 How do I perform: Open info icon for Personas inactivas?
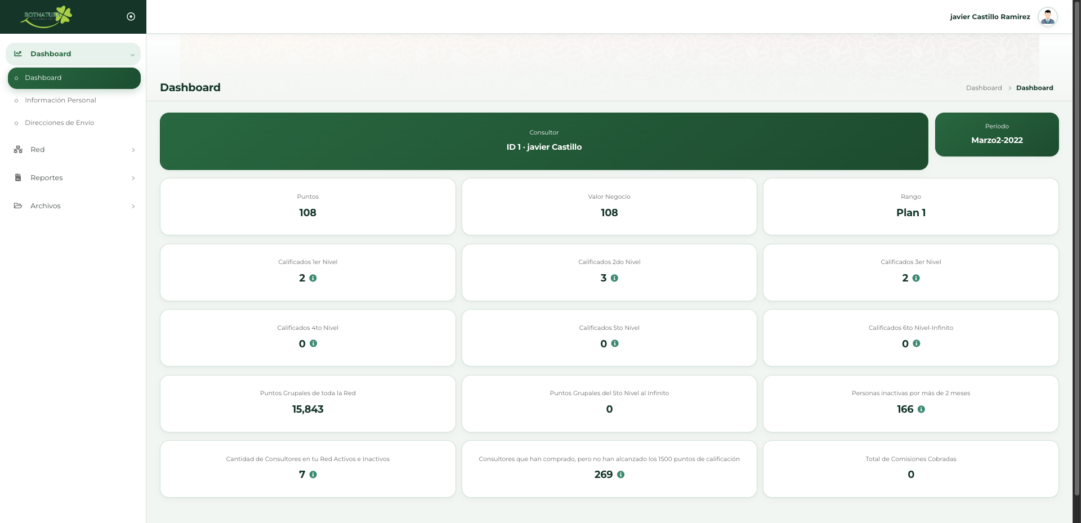coord(921,409)
